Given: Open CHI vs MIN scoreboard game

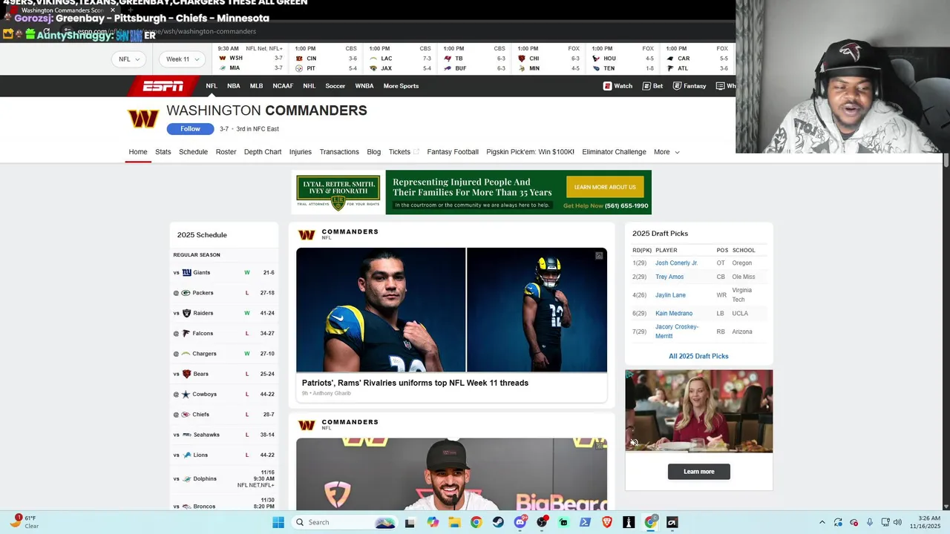Looking at the screenshot, I should click(x=548, y=59).
